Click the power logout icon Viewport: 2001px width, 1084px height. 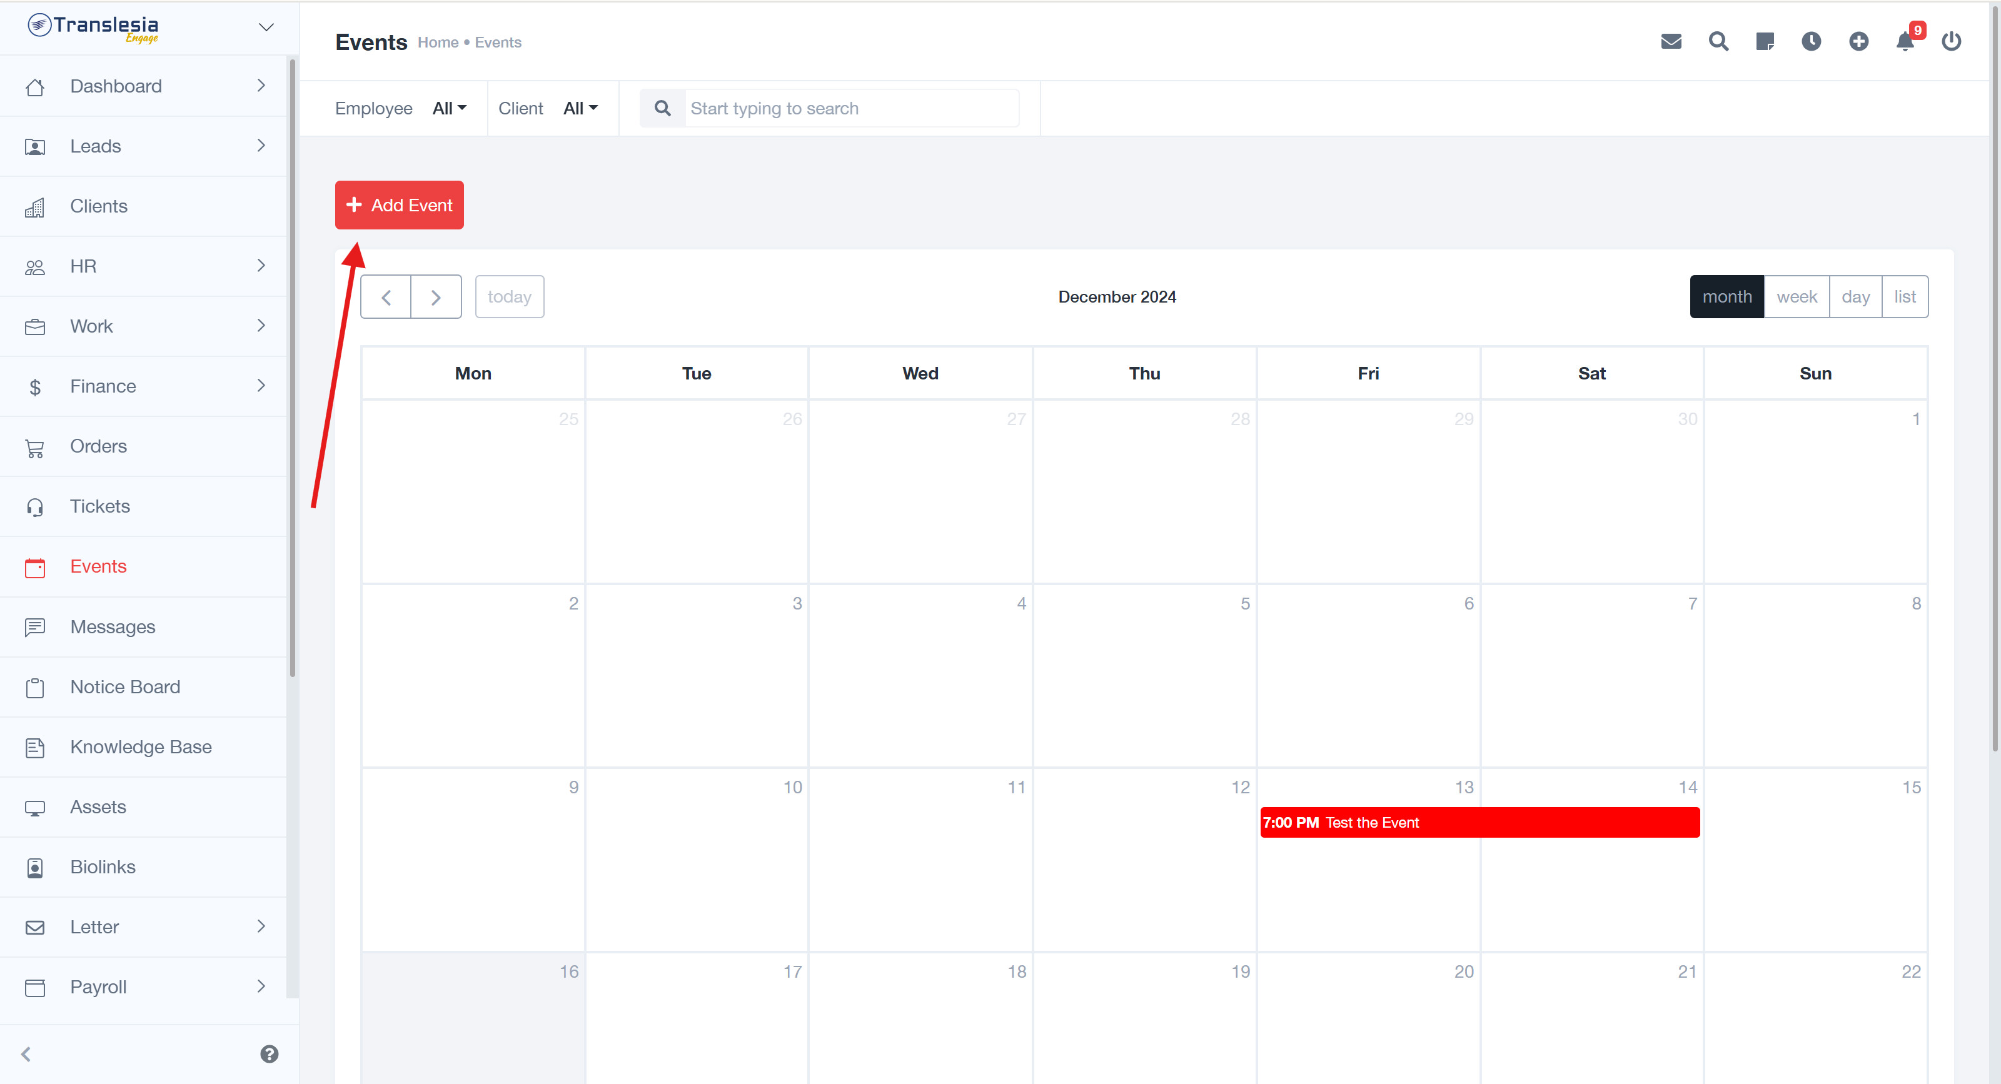click(x=1951, y=41)
